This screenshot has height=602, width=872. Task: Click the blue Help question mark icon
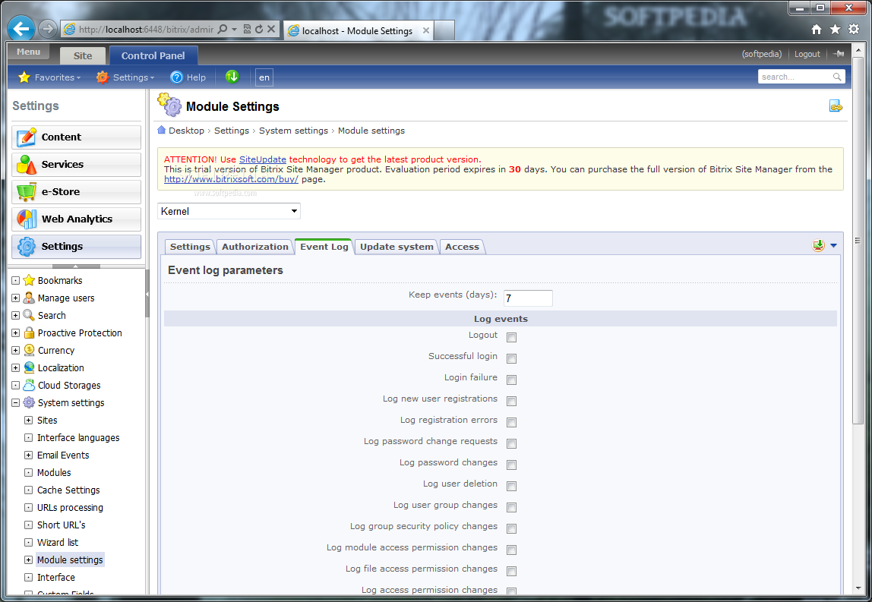tap(176, 77)
